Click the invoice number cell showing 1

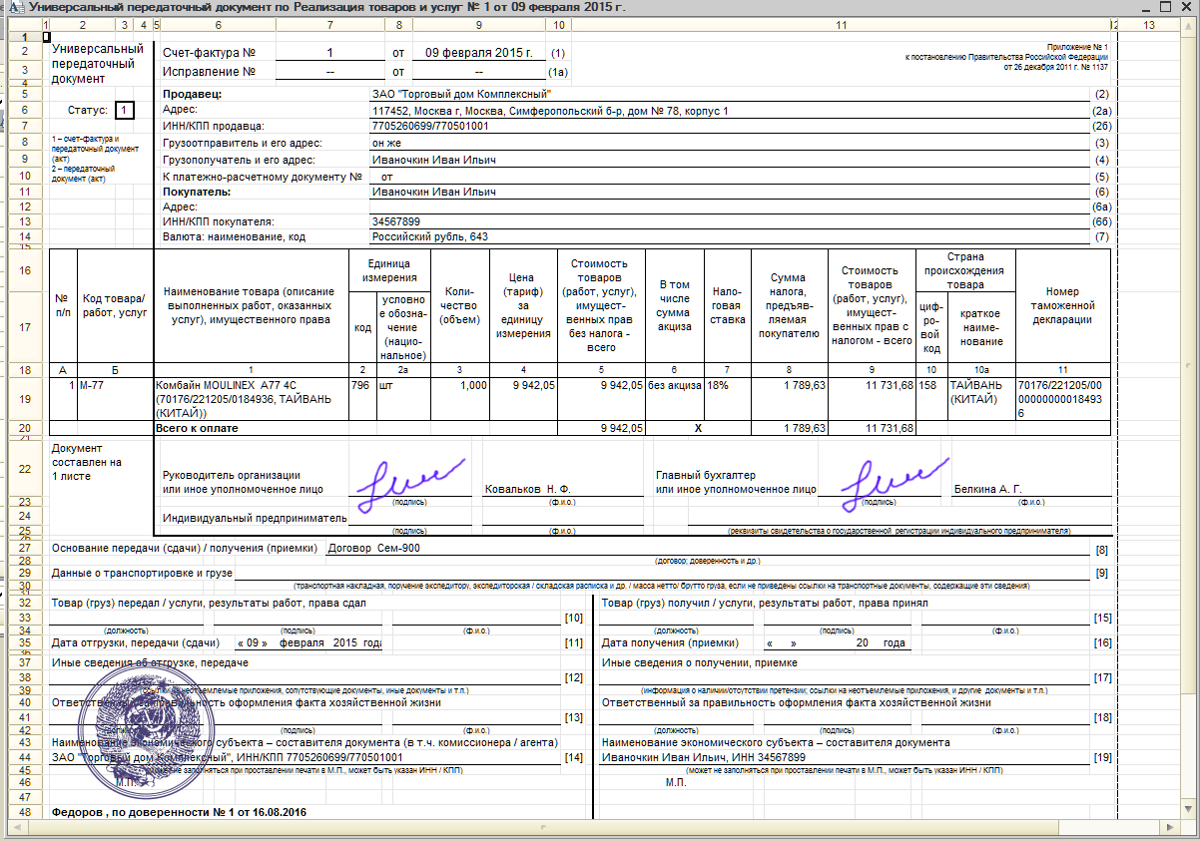[x=329, y=52]
